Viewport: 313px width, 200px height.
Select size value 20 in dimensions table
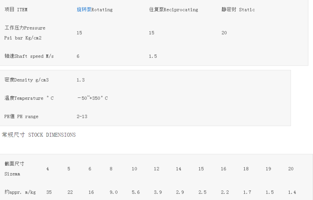tap(291, 169)
